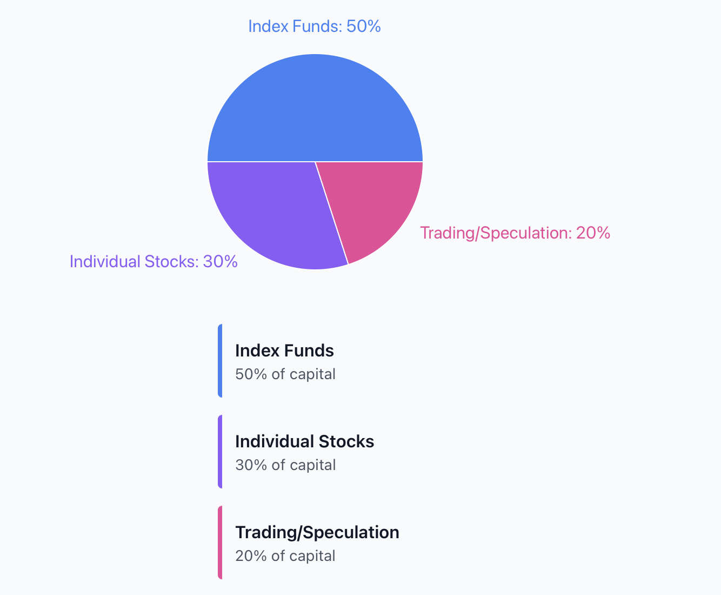
Task: Click the pie chart center point
Action: pos(315,162)
